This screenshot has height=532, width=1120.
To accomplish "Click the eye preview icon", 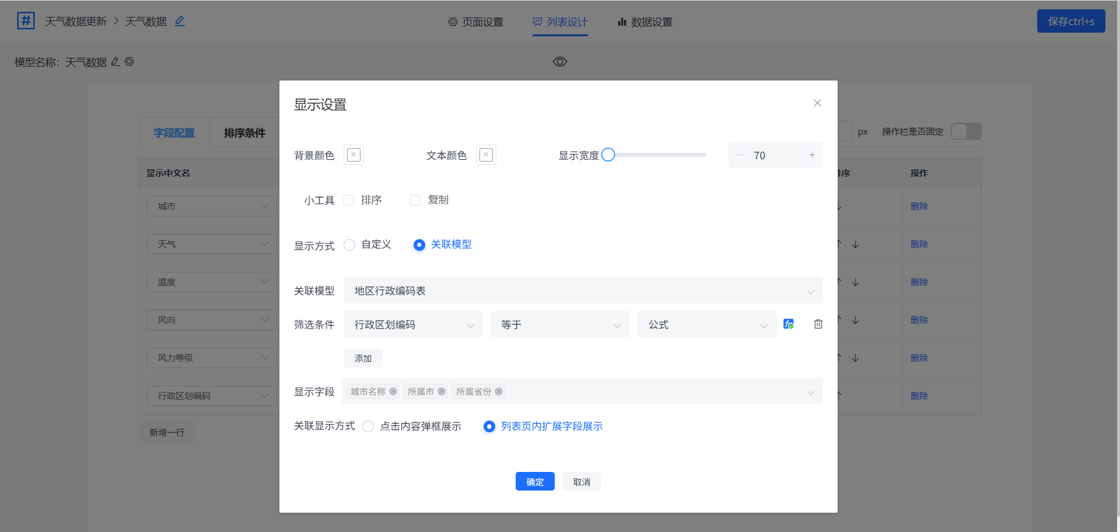I will tap(560, 61).
